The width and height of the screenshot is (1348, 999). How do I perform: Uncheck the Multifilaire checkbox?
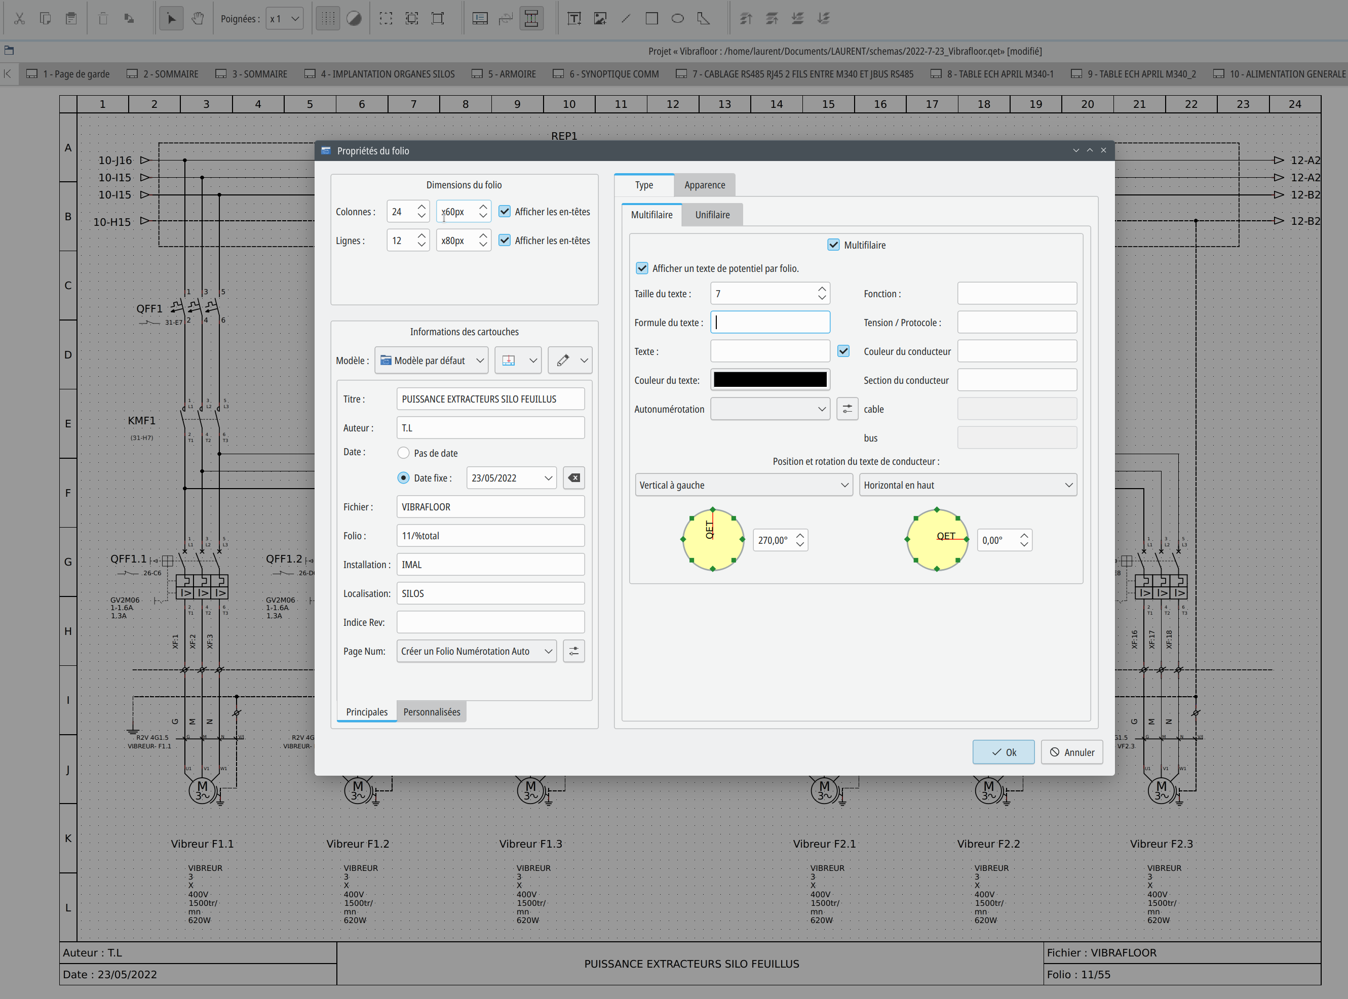pos(833,245)
